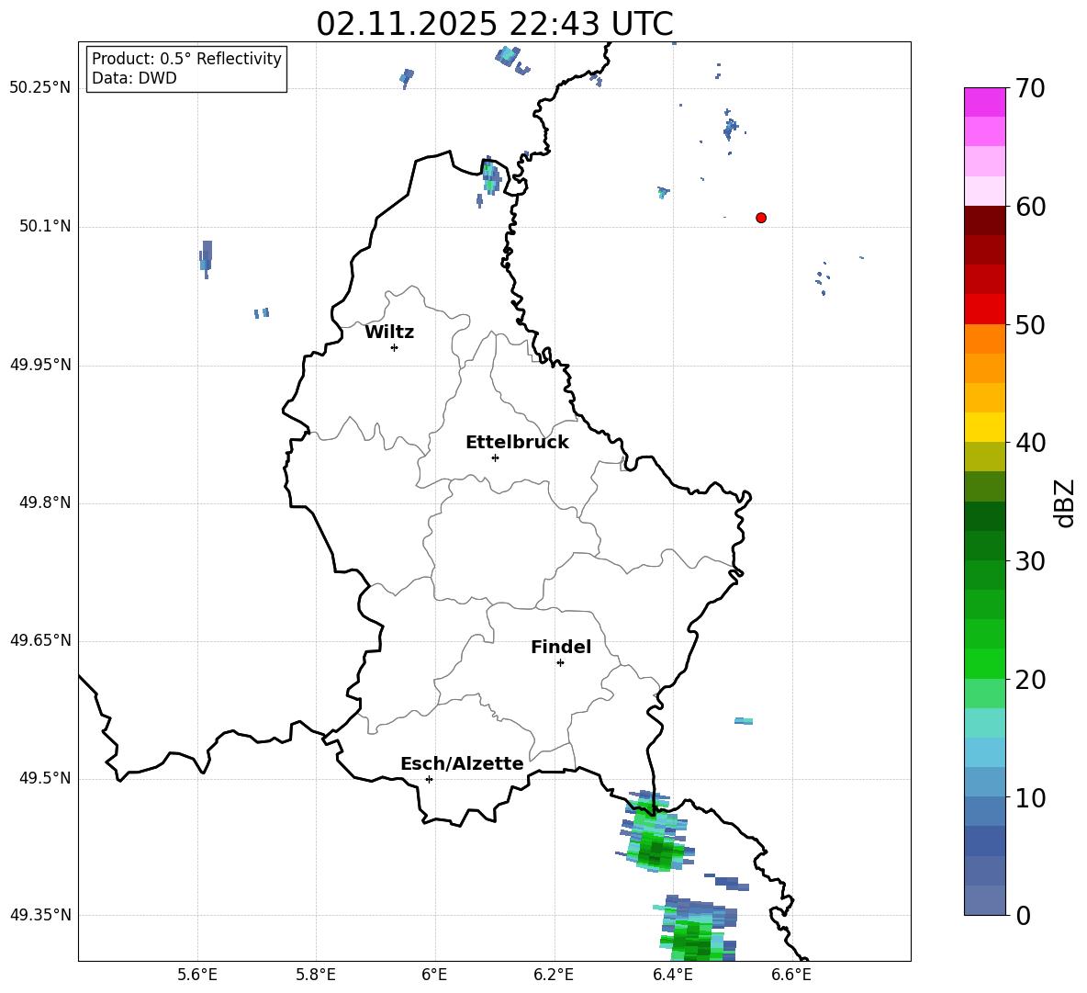Click the 49.35°N latitude label

(40, 915)
